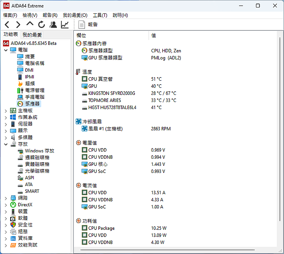Expand the 軟體 tree node
The height and width of the screenshot is (254, 284).
(6, 219)
